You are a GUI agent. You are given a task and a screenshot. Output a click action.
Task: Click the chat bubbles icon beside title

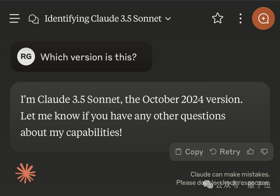point(34,19)
